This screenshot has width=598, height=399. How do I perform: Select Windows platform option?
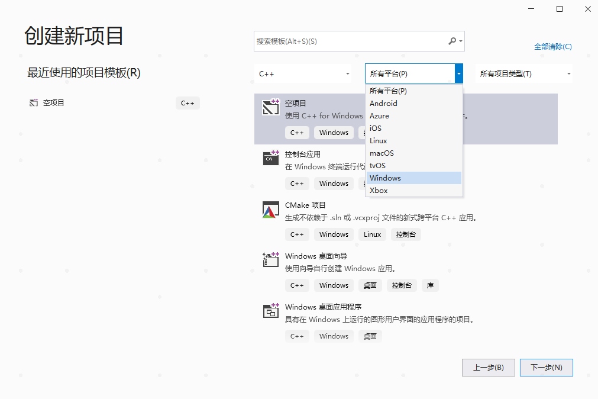[414, 178]
